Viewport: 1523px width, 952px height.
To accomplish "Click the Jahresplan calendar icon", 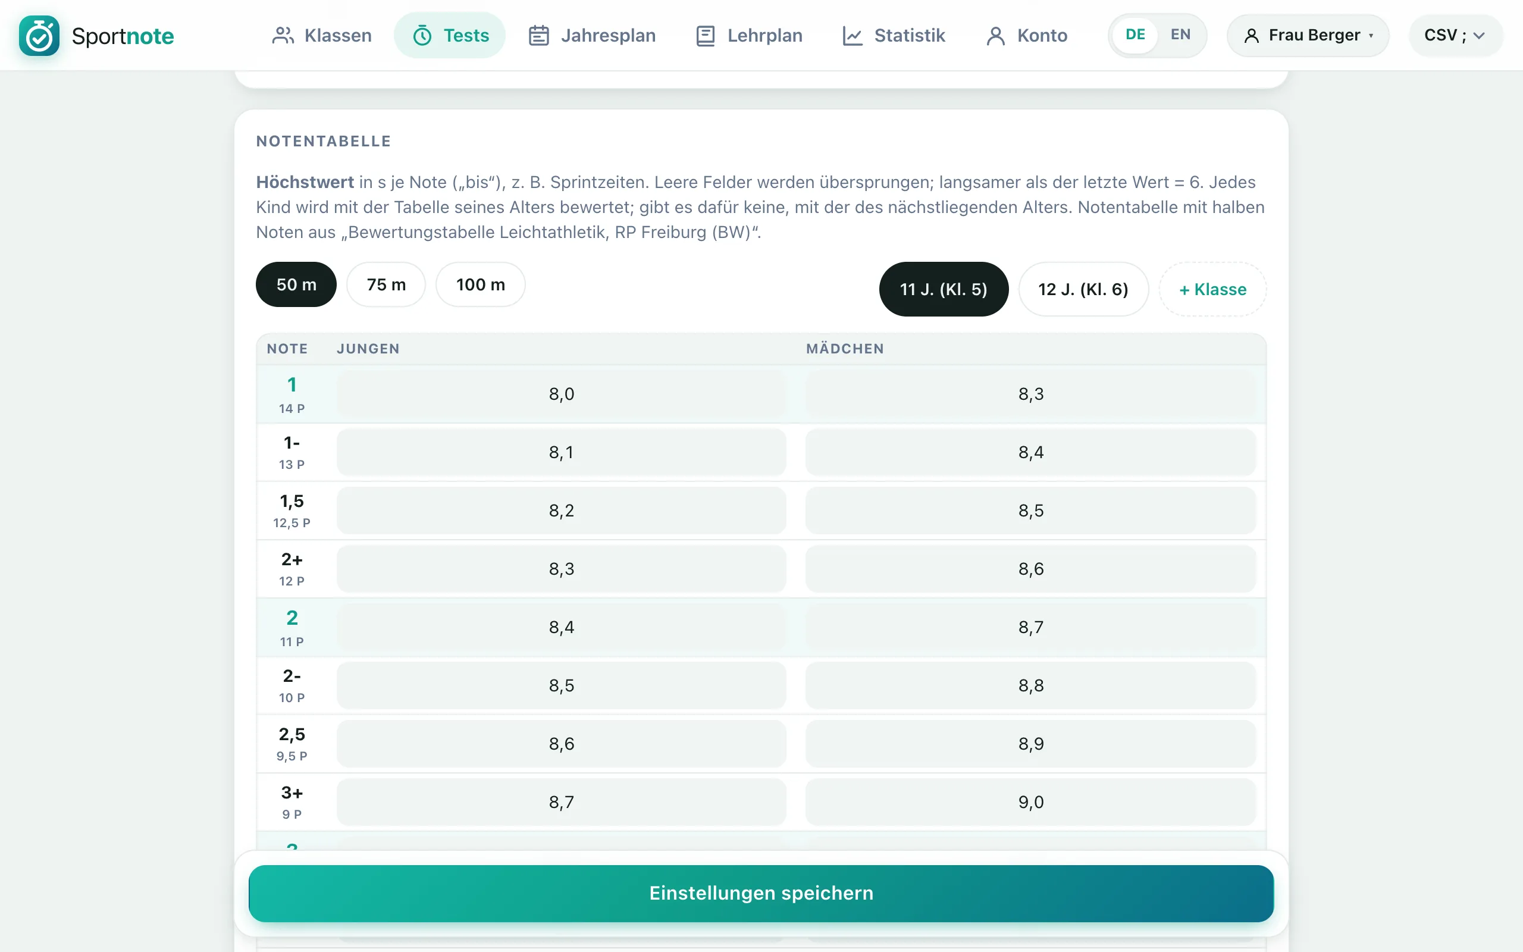I will [x=539, y=36].
